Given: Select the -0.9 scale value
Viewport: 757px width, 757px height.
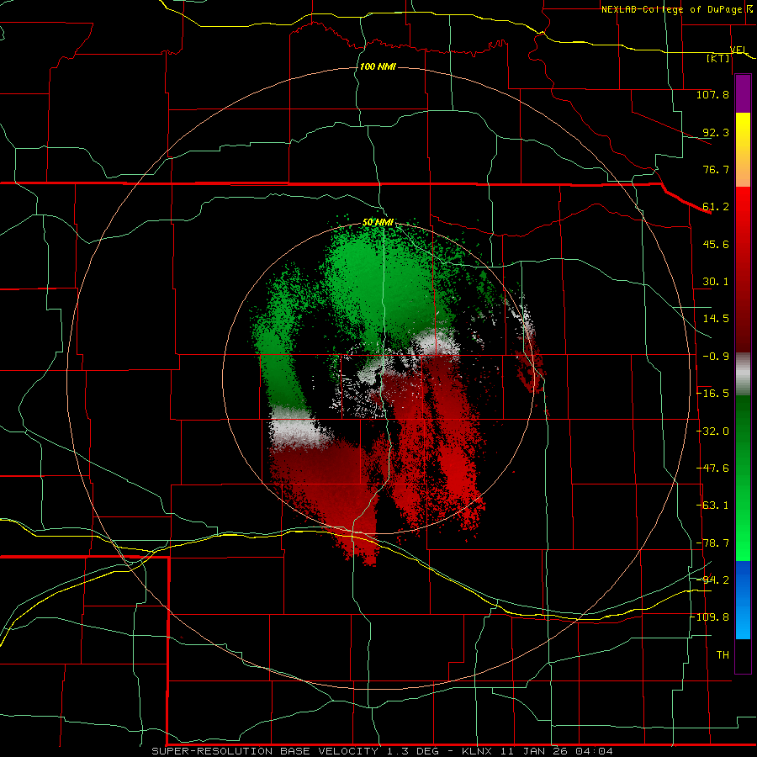Looking at the screenshot, I should click(x=716, y=357).
